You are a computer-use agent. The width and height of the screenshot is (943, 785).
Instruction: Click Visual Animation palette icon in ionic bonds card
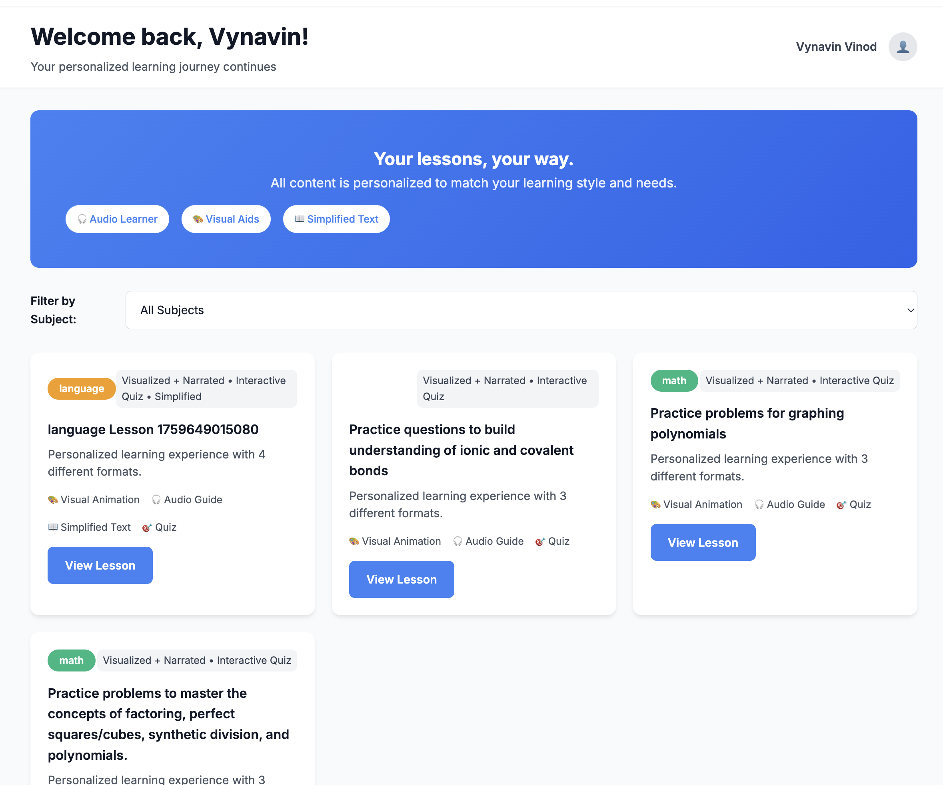click(x=354, y=541)
